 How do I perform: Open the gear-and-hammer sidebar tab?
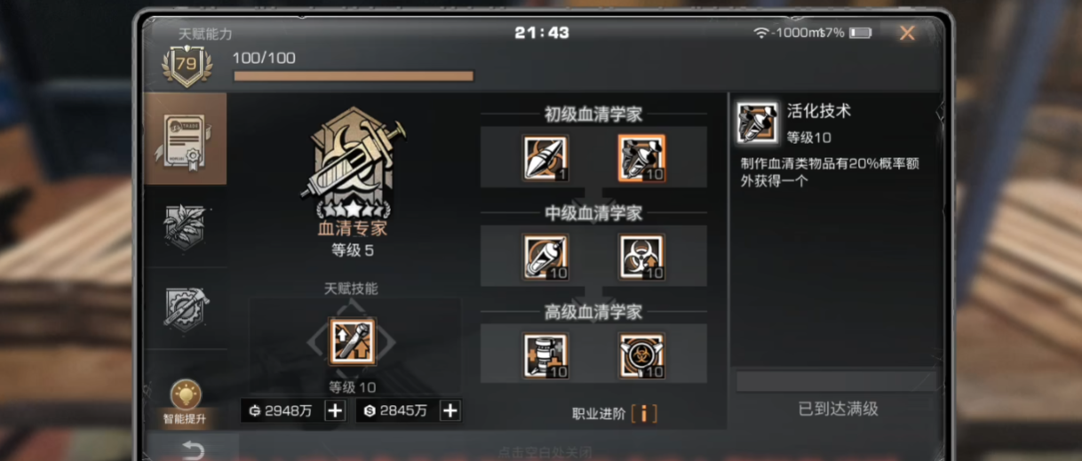pos(186,307)
